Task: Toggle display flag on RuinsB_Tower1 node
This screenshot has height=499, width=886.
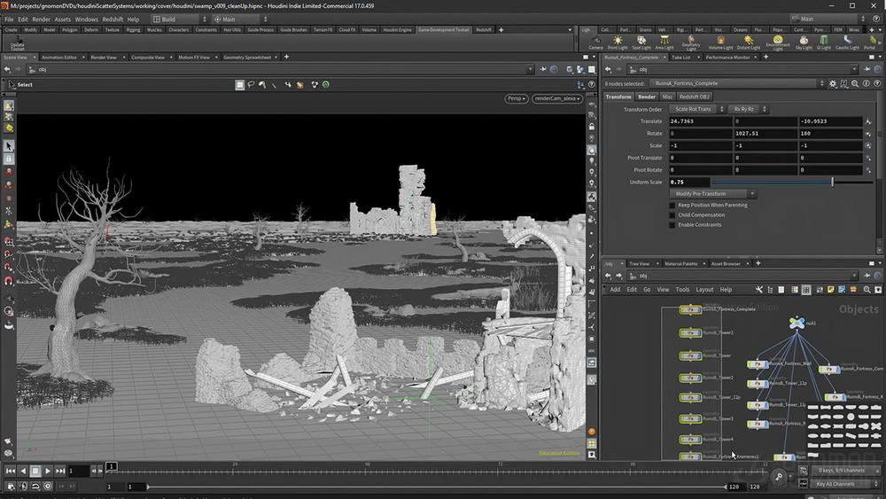Action: pyautogui.click(x=699, y=333)
